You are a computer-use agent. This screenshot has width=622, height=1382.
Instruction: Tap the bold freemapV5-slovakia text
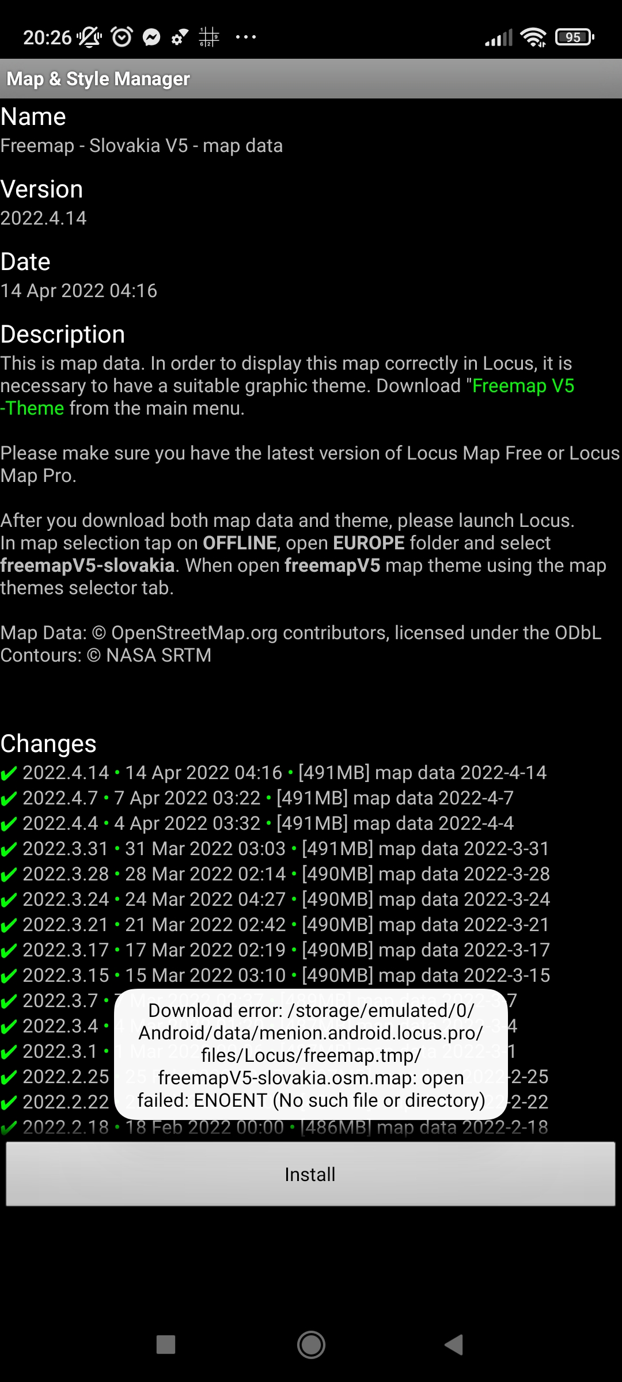[88, 565]
